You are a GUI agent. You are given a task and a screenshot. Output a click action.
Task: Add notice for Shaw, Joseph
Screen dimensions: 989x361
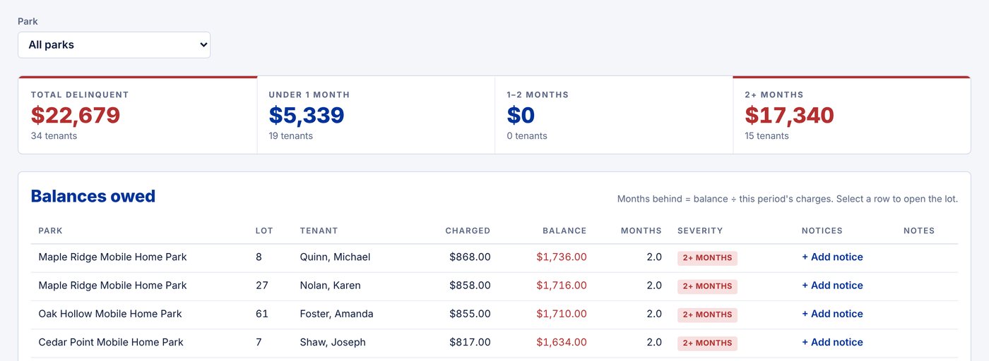[832, 342]
